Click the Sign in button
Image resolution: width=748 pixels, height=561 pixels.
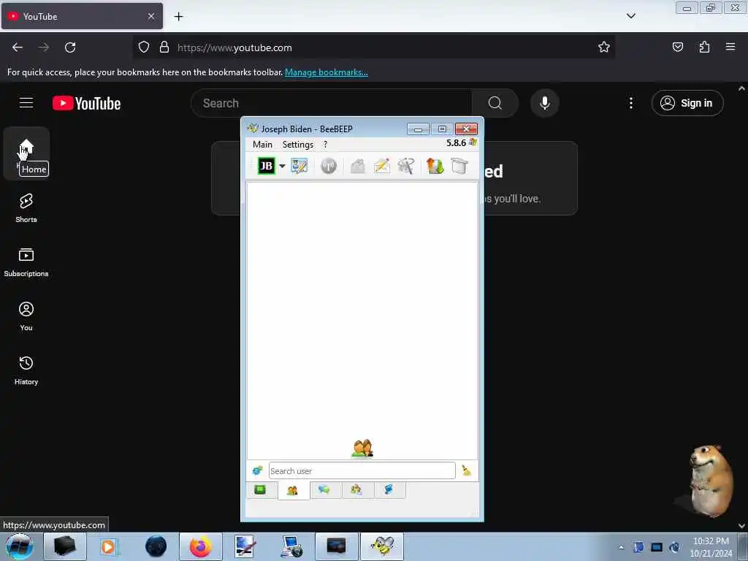coord(687,103)
